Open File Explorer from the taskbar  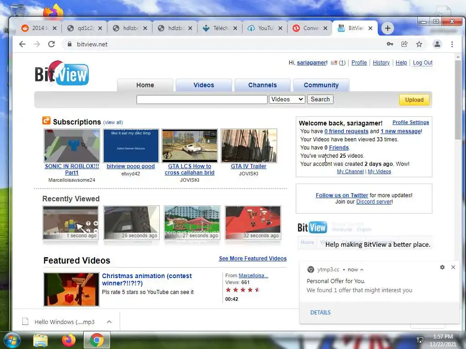[x=41, y=340]
